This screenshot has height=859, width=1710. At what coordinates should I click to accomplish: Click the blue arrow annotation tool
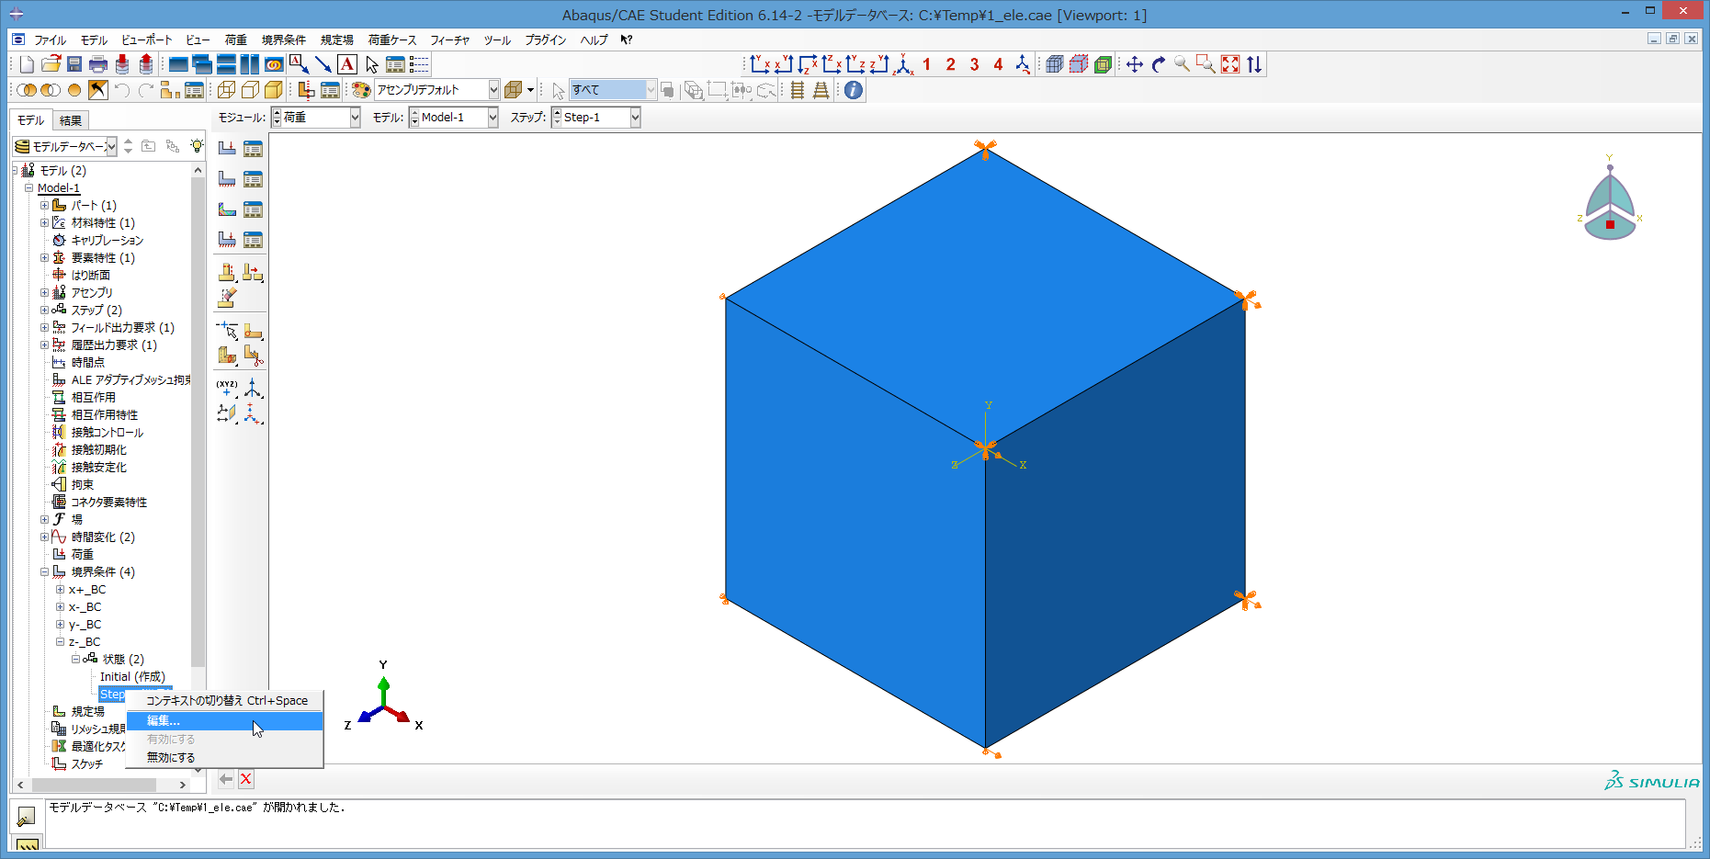pyautogui.click(x=323, y=64)
